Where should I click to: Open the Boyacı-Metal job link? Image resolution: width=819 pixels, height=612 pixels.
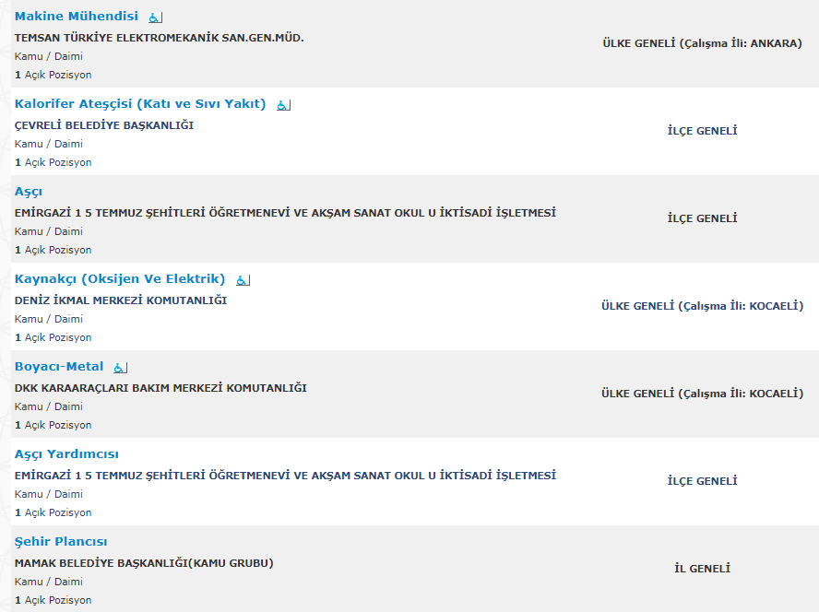point(59,367)
